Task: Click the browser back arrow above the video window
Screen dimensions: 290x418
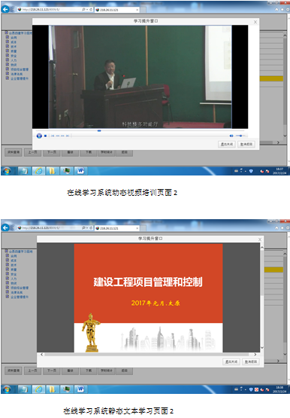Action: (5, 9)
